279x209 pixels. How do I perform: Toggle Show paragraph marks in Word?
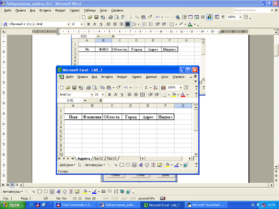(223, 17)
